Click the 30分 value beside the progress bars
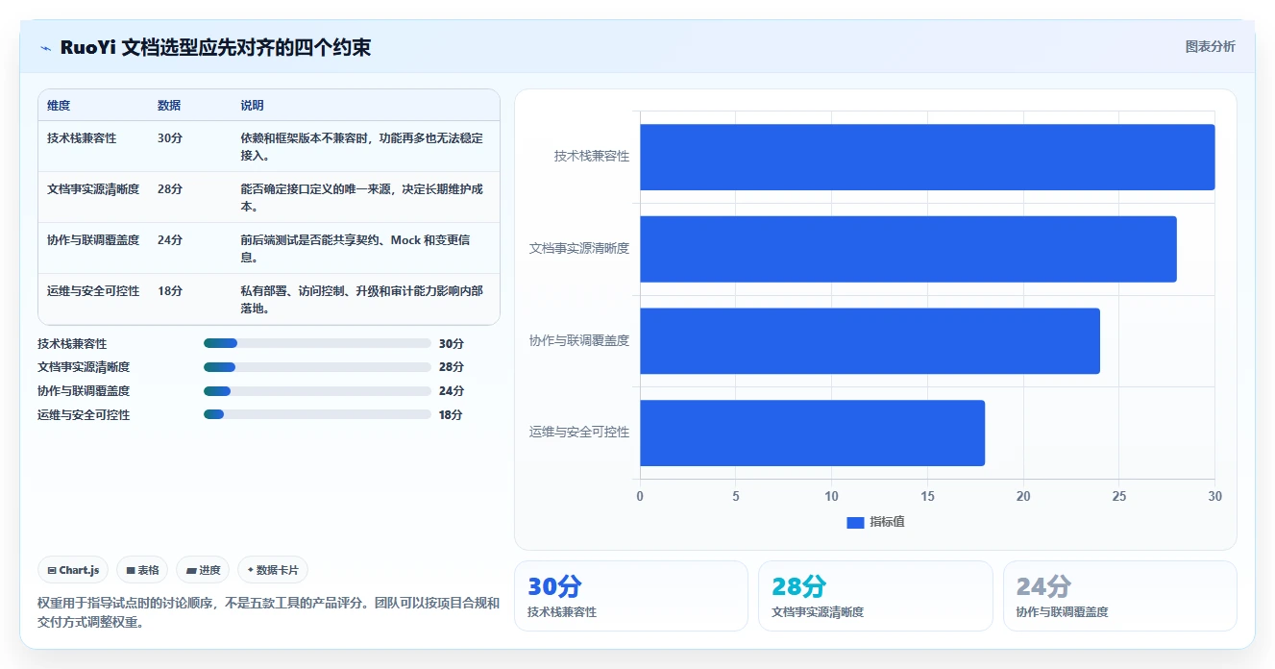The height and width of the screenshot is (669, 1275). [x=452, y=343]
